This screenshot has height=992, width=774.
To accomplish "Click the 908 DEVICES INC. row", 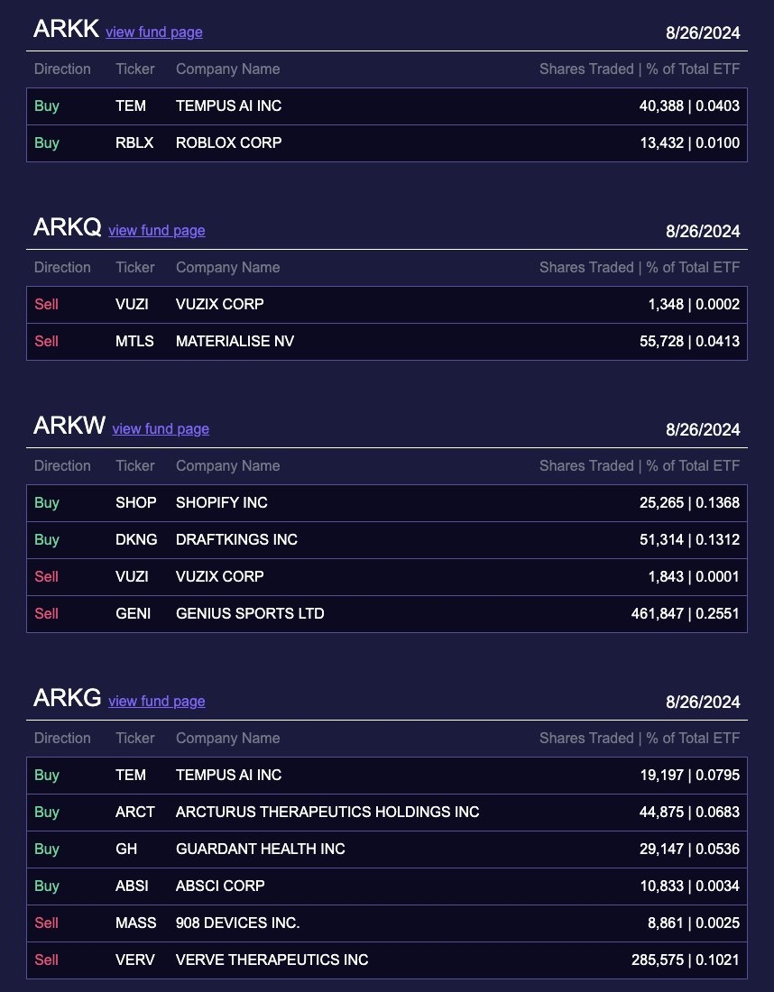I will [x=387, y=923].
